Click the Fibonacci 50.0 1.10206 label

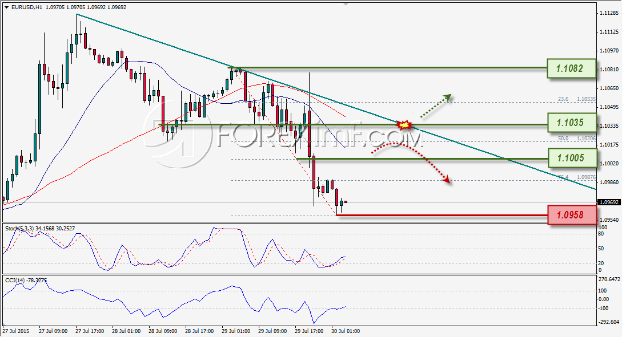click(x=576, y=138)
